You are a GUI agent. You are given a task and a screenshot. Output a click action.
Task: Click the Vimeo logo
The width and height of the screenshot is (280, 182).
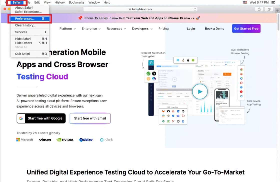pyautogui.click(x=45, y=140)
